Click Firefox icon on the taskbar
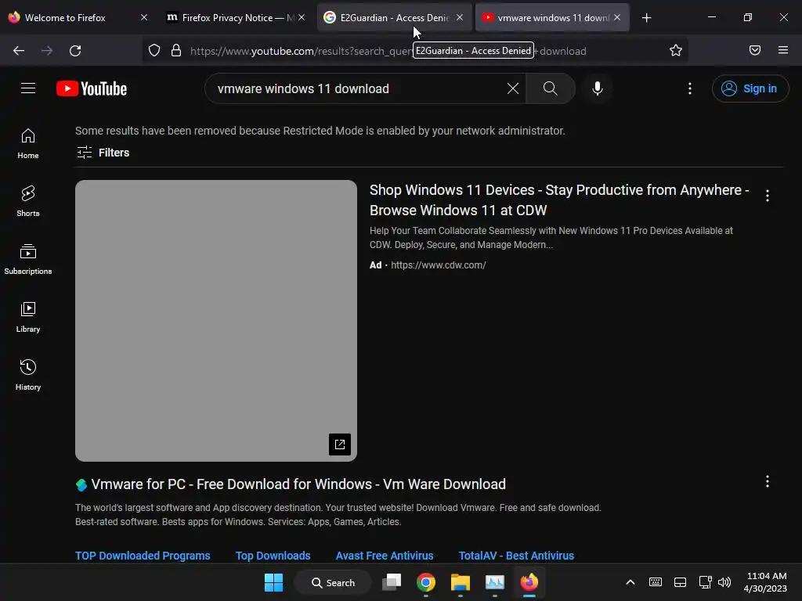The width and height of the screenshot is (802, 601). point(529,582)
